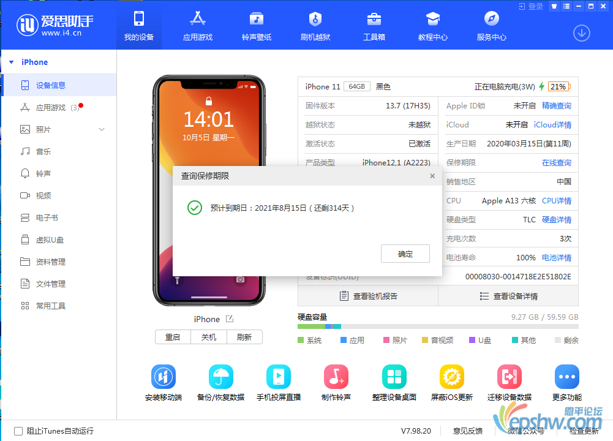Select 文件管理 in the sidebar

click(60, 284)
